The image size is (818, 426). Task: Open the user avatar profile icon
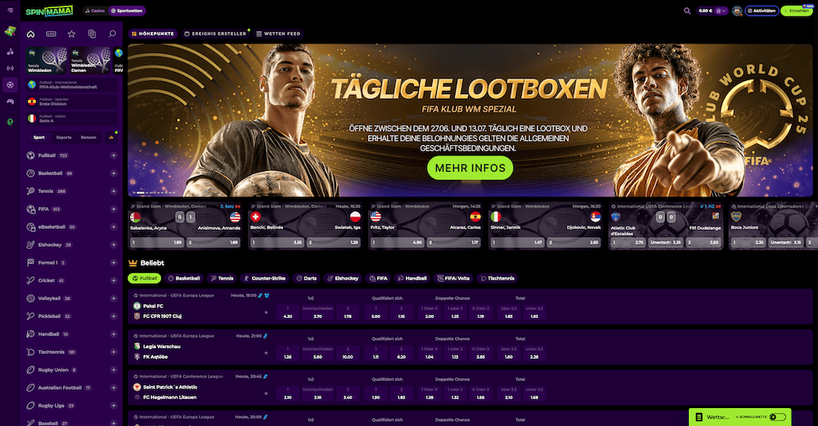coord(737,11)
